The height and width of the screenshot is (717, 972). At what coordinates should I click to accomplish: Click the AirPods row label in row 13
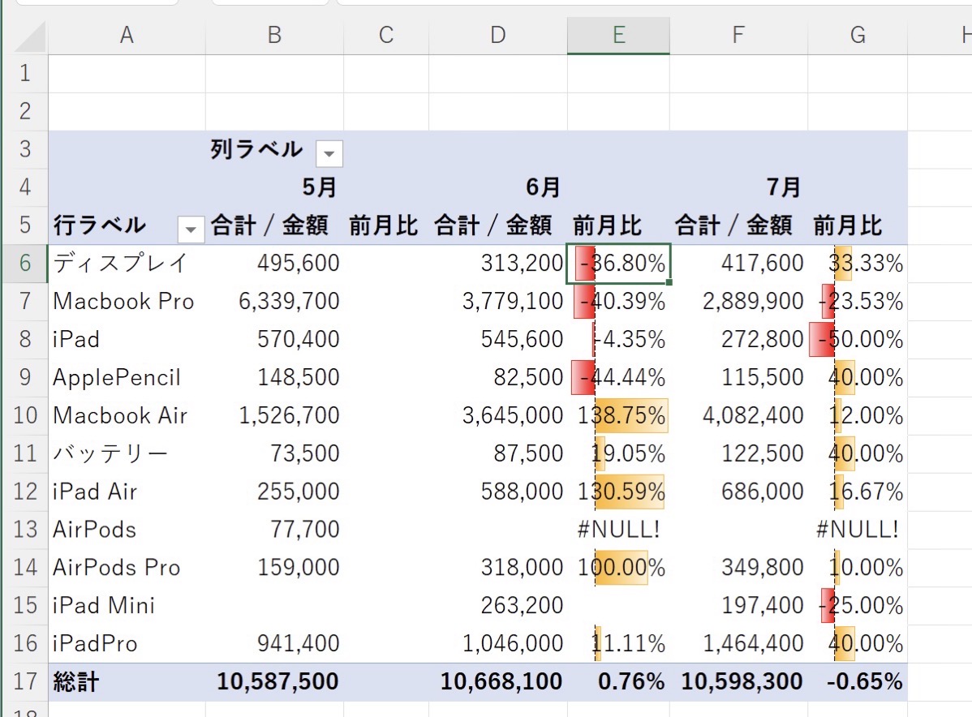[x=94, y=529]
